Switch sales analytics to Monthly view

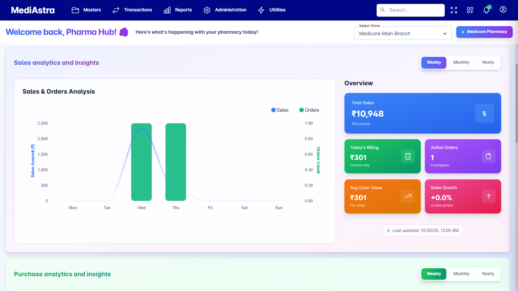(461, 62)
